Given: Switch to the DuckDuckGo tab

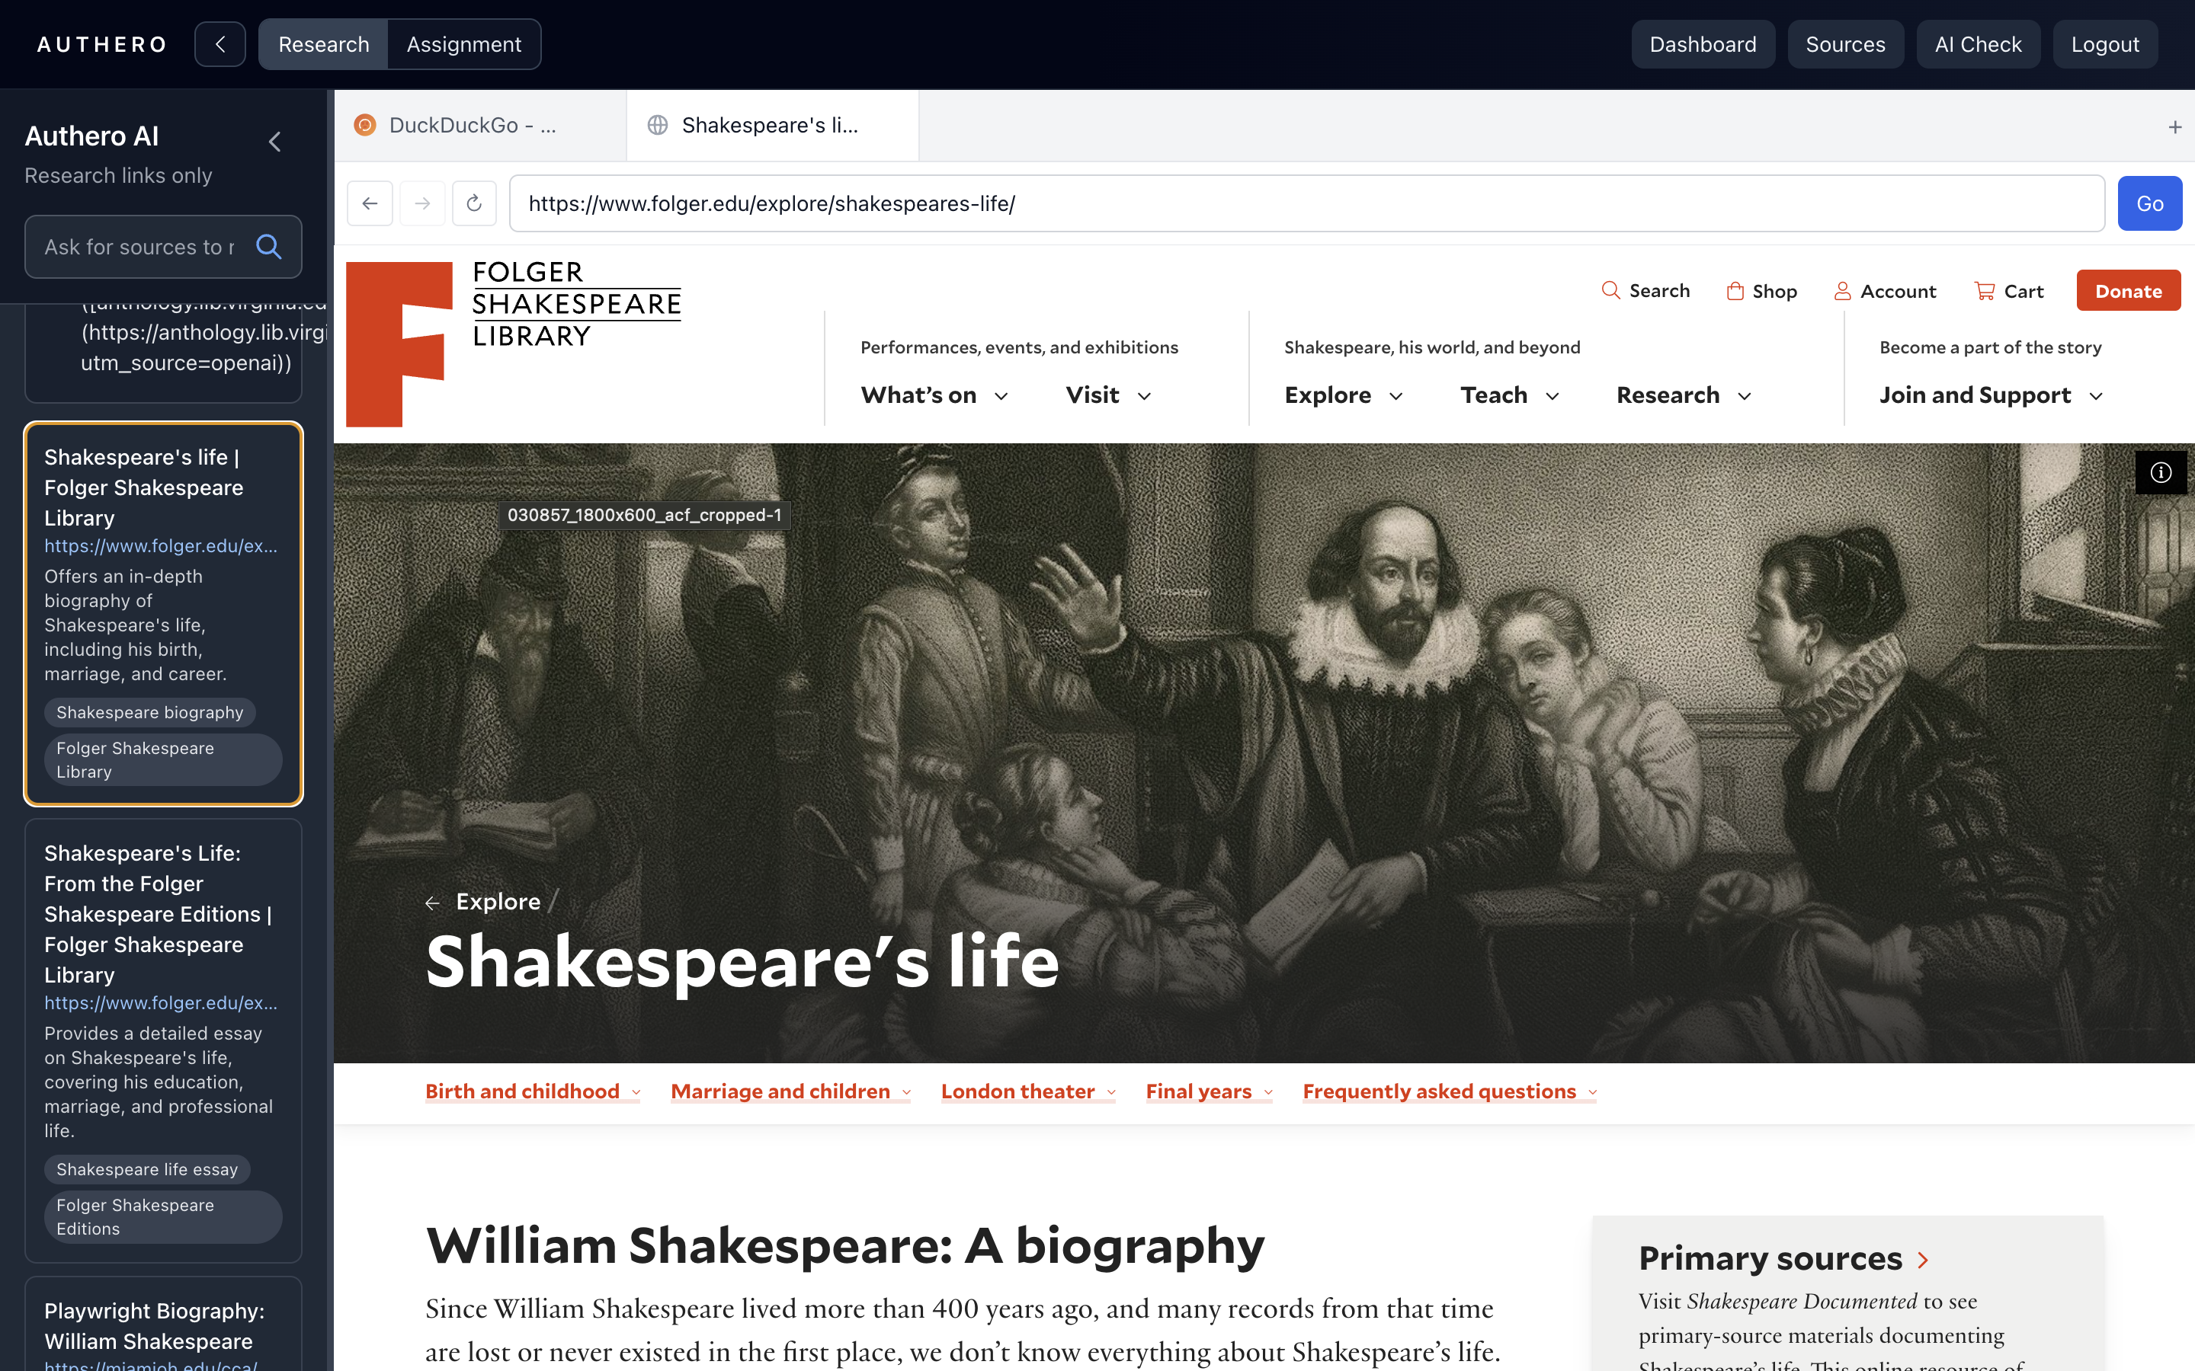Looking at the screenshot, I should tap(480, 125).
